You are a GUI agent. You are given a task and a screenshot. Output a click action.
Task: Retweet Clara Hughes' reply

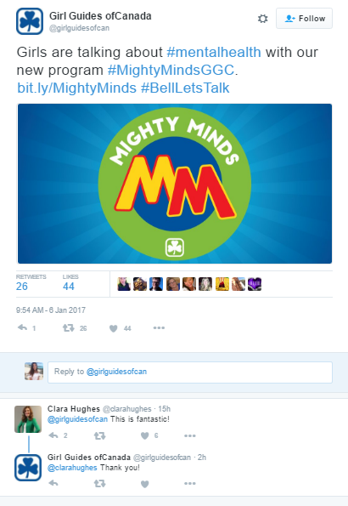(x=99, y=436)
